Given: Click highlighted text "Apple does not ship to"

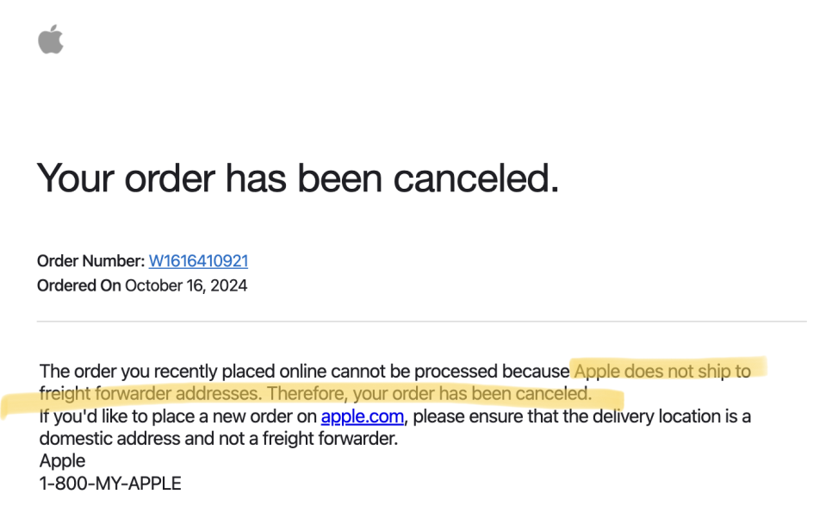Looking at the screenshot, I should (x=662, y=371).
